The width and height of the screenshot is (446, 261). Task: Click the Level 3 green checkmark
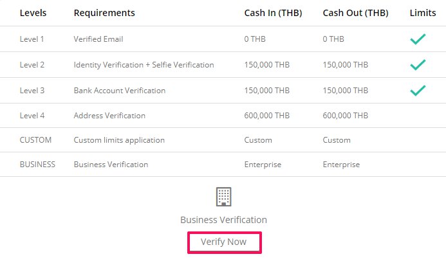point(418,91)
